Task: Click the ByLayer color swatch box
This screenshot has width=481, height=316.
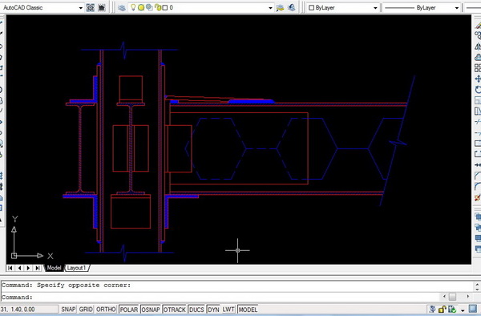Action: click(x=311, y=8)
